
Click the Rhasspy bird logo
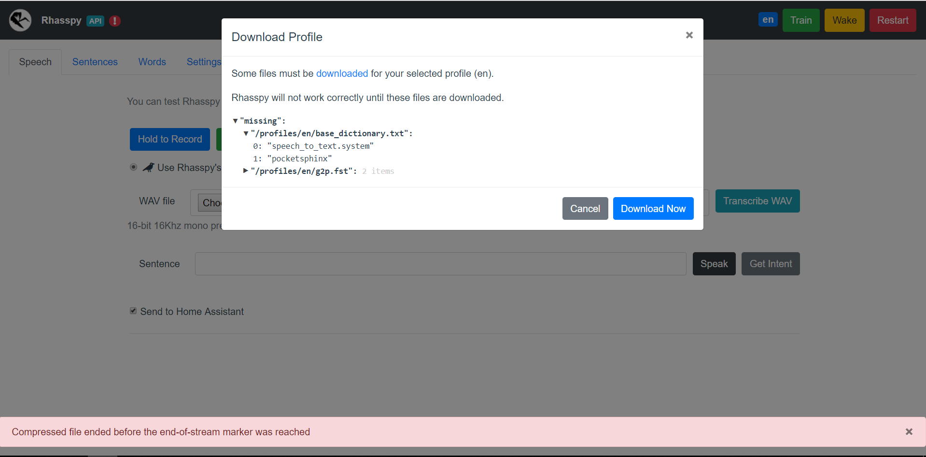pos(19,20)
